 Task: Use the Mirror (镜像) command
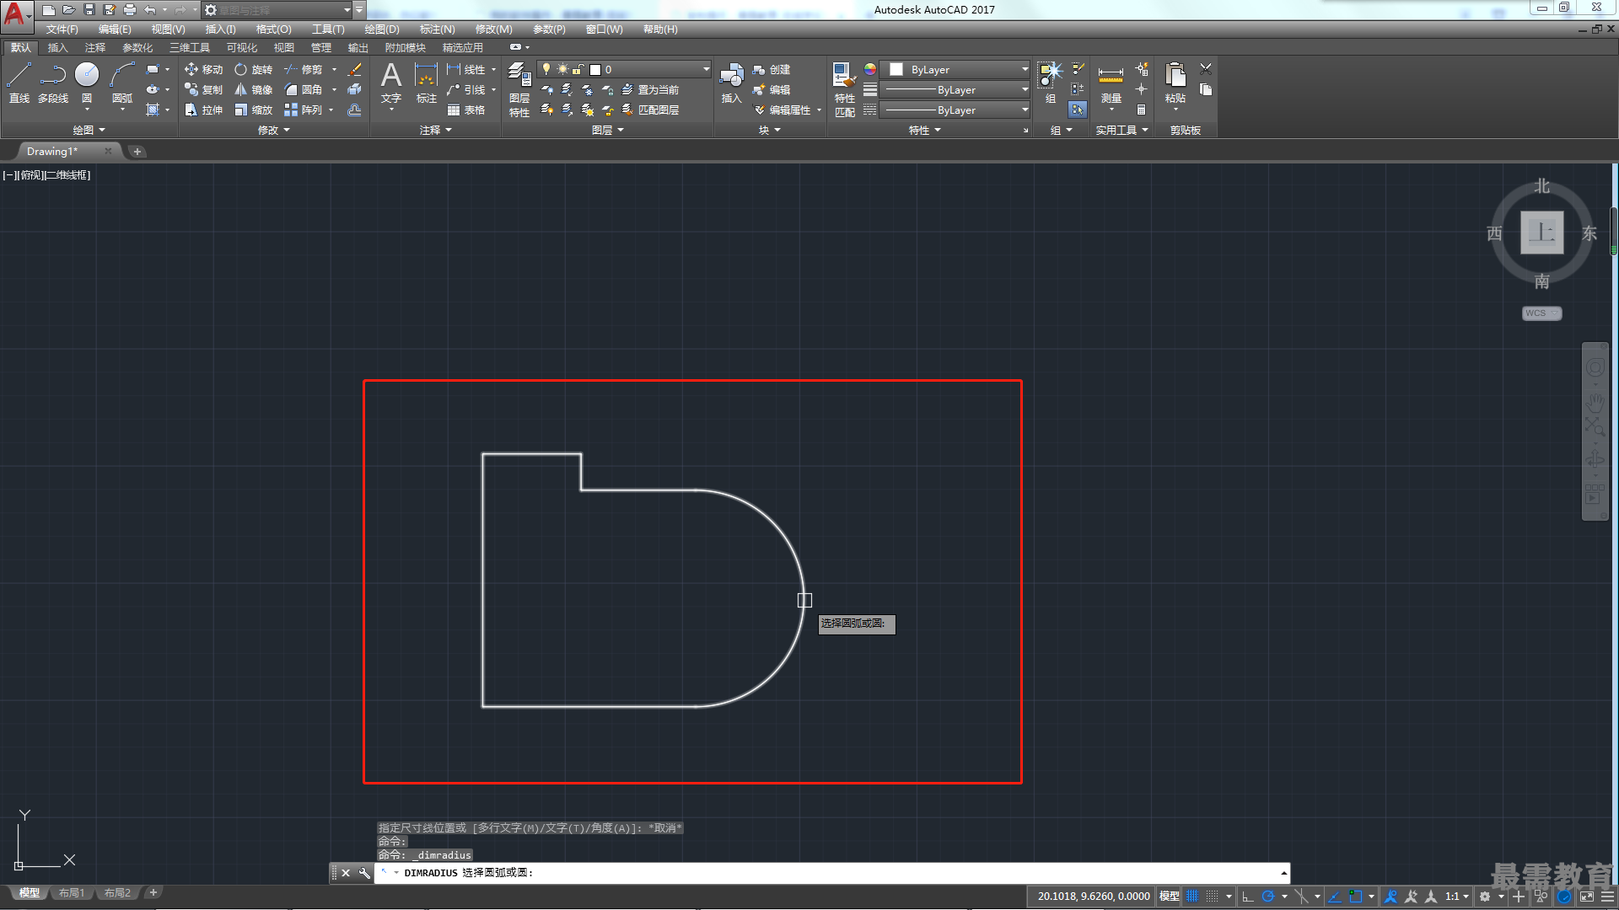coord(253,89)
